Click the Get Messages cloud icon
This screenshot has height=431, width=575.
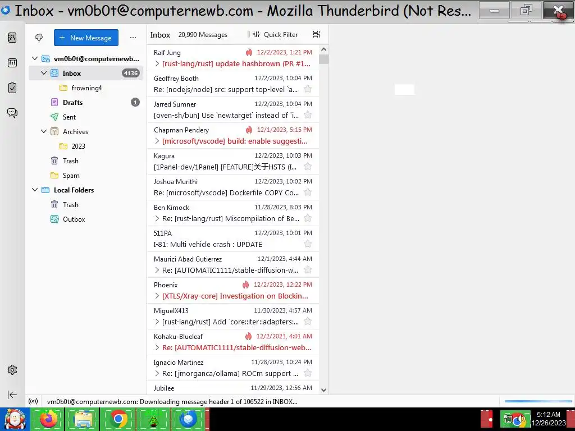point(39,38)
